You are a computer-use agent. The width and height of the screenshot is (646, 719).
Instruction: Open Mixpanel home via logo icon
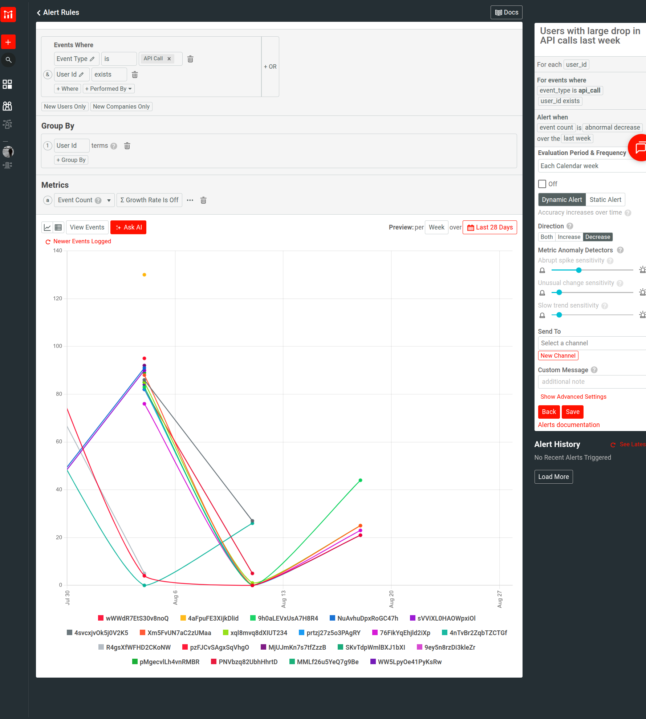[x=8, y=15]
